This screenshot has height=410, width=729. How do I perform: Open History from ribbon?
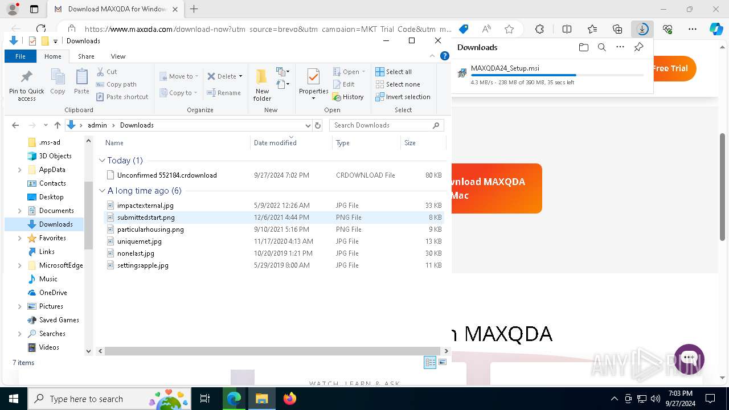tap(348, 97)
